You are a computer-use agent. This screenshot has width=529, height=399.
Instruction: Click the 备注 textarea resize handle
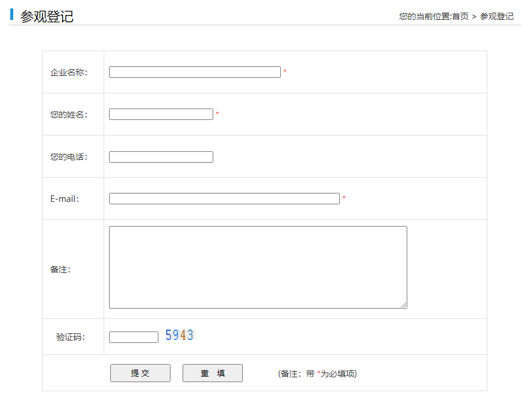pyautogui.click(x=404, y=305)
